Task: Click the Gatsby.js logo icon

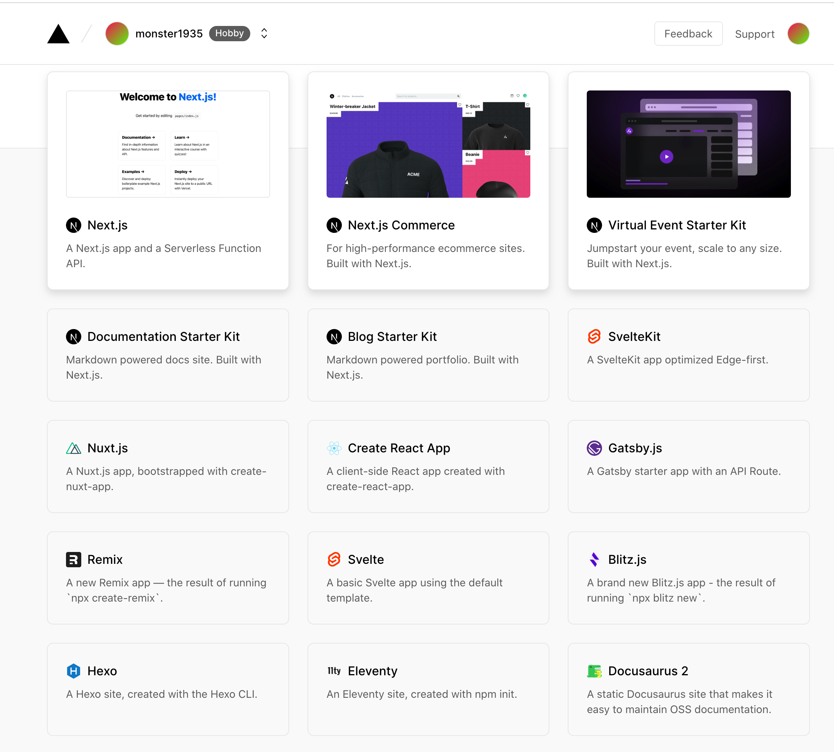Action: tap(594, 448)
